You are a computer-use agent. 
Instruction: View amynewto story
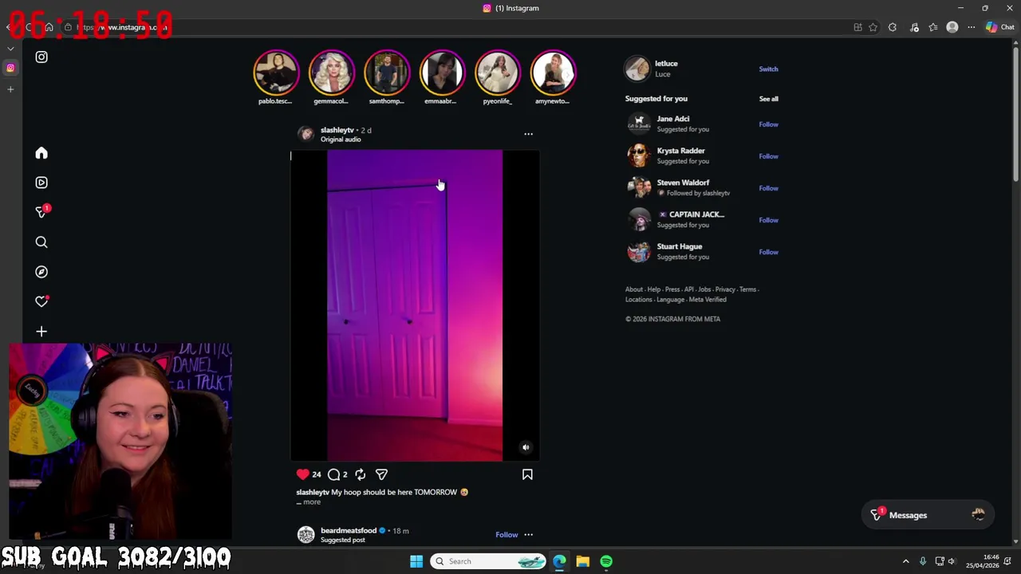(x=553, y=73)
